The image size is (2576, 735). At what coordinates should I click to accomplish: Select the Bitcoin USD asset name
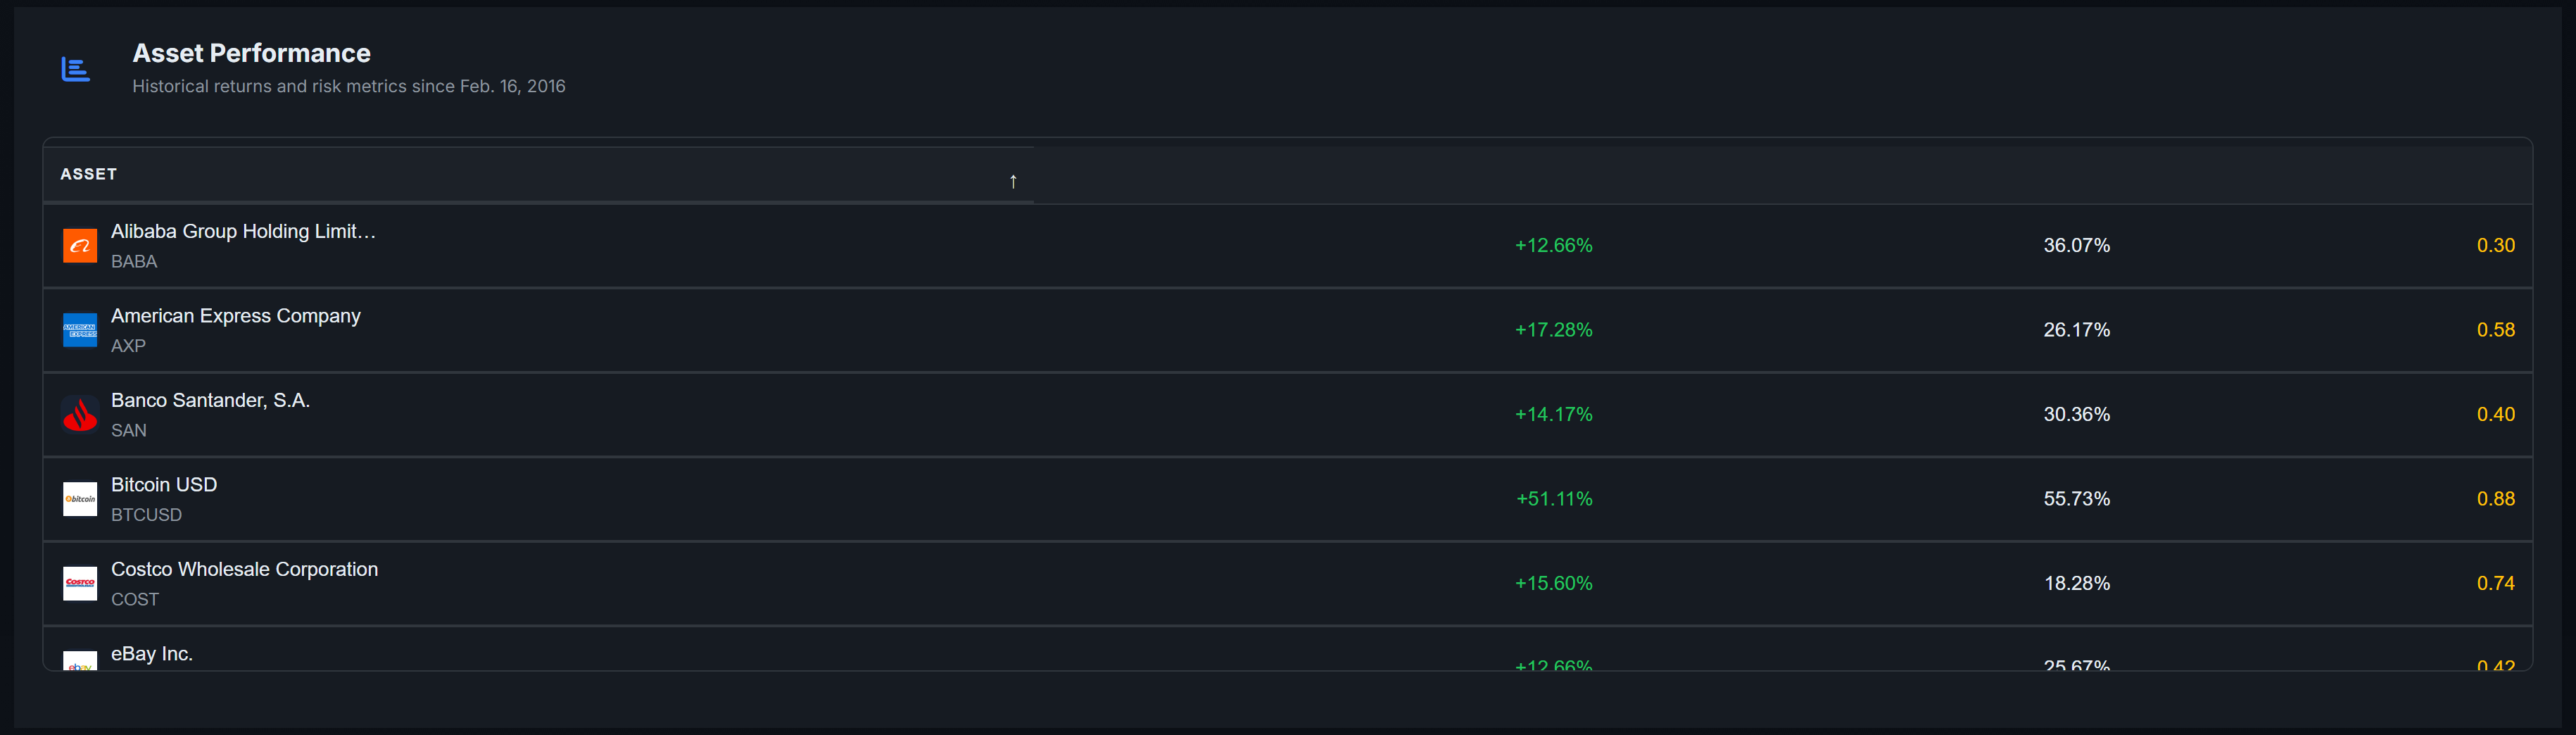pyautogui.click(x=164, y=485)
